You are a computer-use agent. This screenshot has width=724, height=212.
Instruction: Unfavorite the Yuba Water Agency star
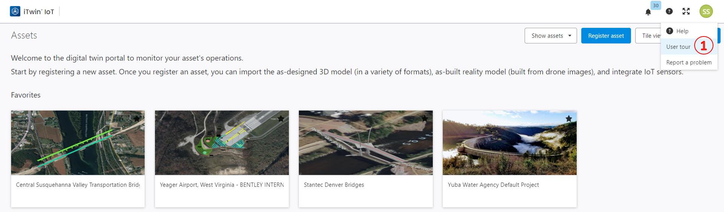coord(569,119)
